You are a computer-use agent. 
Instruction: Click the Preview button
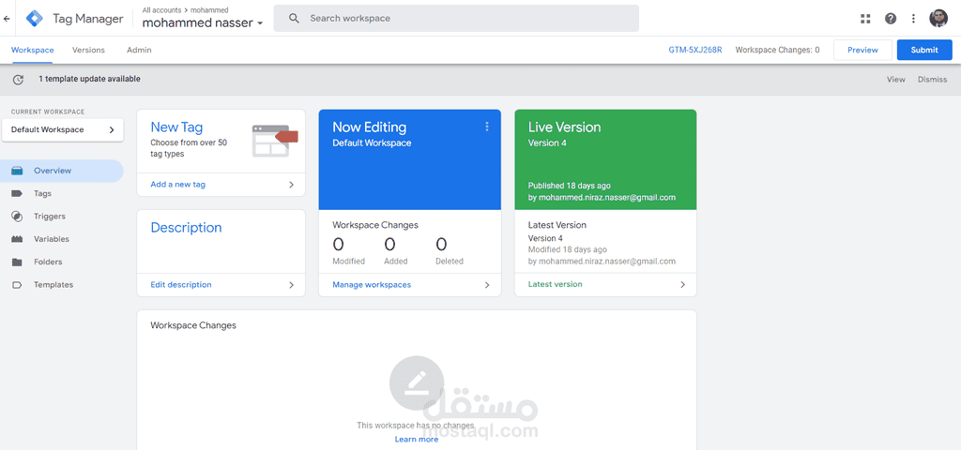pos(863,51)
